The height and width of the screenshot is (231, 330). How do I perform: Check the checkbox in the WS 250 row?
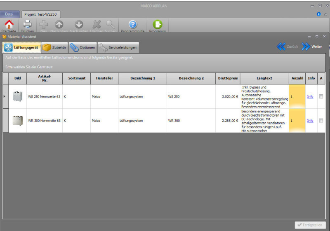point(321,96)
